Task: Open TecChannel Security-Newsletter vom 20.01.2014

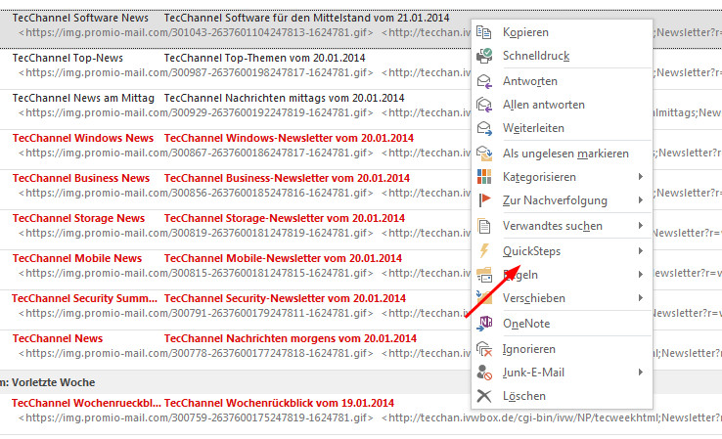Action: 285,298
